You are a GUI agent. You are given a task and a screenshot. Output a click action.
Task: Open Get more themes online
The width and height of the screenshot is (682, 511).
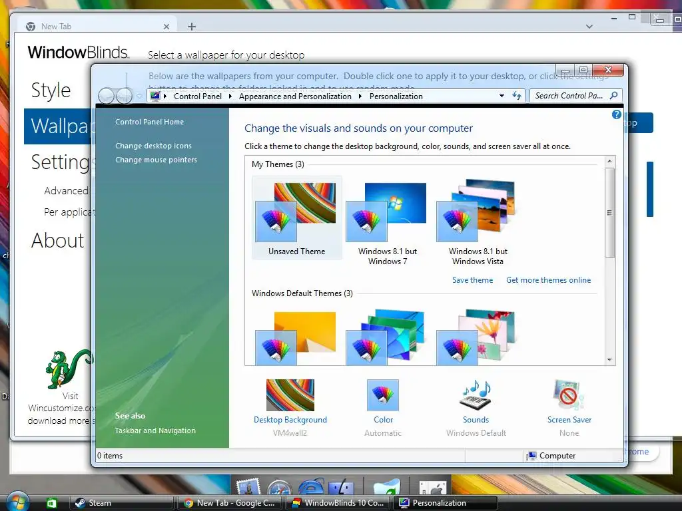point(549,280)
